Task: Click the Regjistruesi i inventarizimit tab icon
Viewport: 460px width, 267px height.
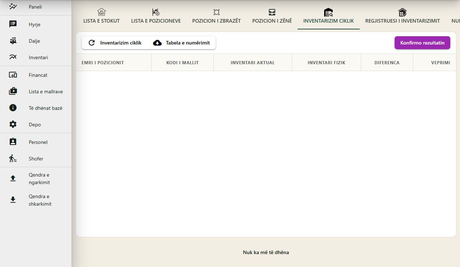Action: coord(402,12)
